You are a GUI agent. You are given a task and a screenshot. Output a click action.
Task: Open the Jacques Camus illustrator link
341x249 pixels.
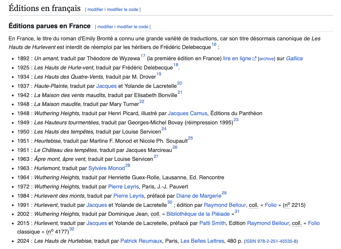[188, 113]
